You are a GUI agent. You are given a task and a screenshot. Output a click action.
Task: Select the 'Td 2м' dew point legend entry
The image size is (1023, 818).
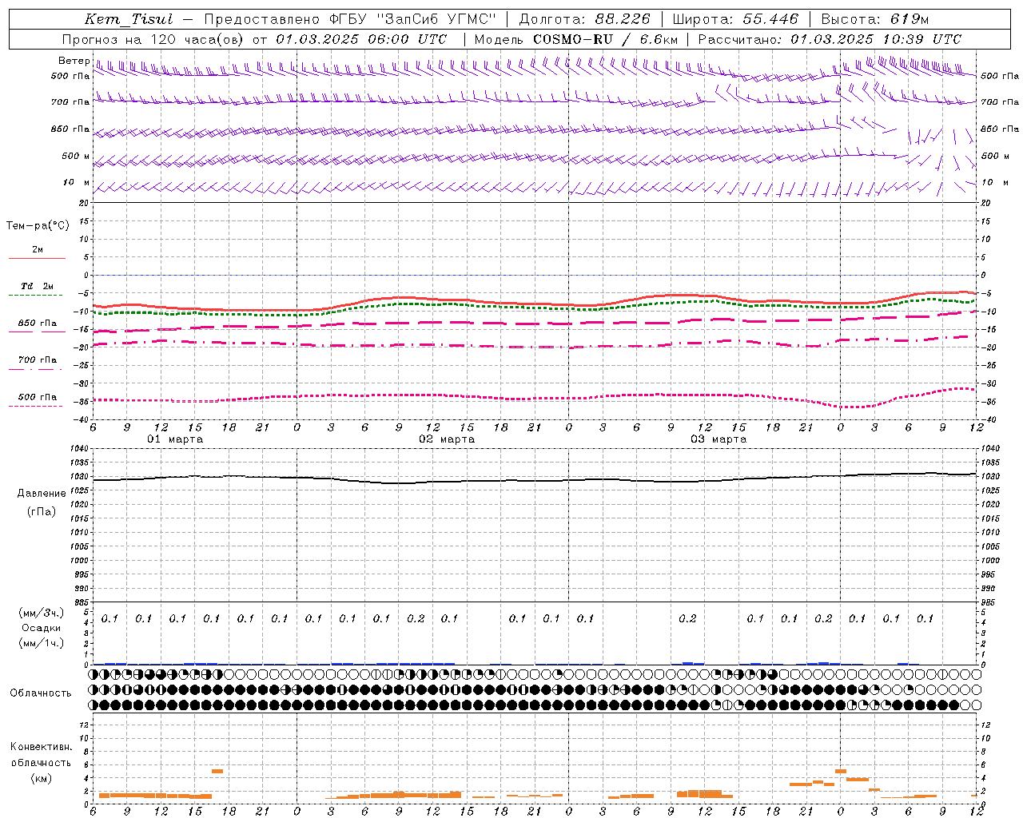coord(38,286)
